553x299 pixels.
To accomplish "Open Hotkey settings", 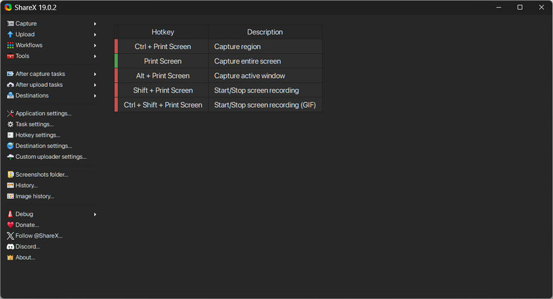I will [37, 135].
